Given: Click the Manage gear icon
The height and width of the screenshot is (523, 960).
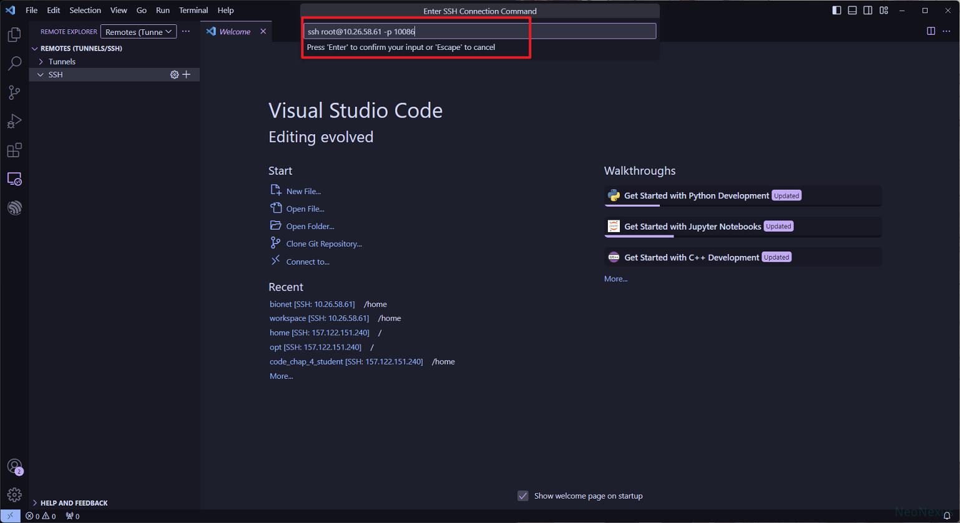Looking at the screenshot, I should (14, 495).
